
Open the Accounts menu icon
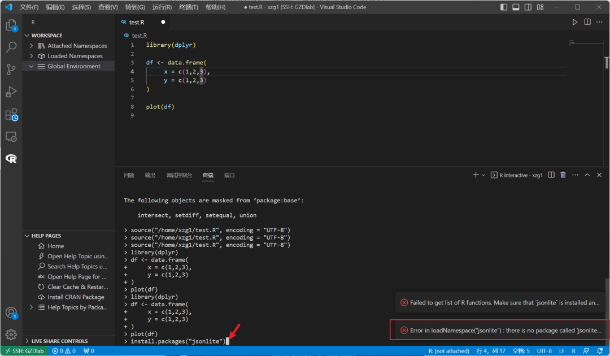11,312
